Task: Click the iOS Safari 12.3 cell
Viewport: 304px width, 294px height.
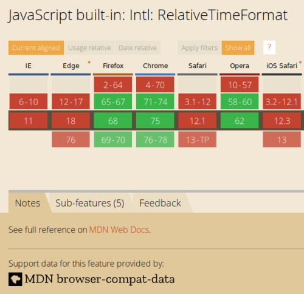Action: click(x=282, y=121)
